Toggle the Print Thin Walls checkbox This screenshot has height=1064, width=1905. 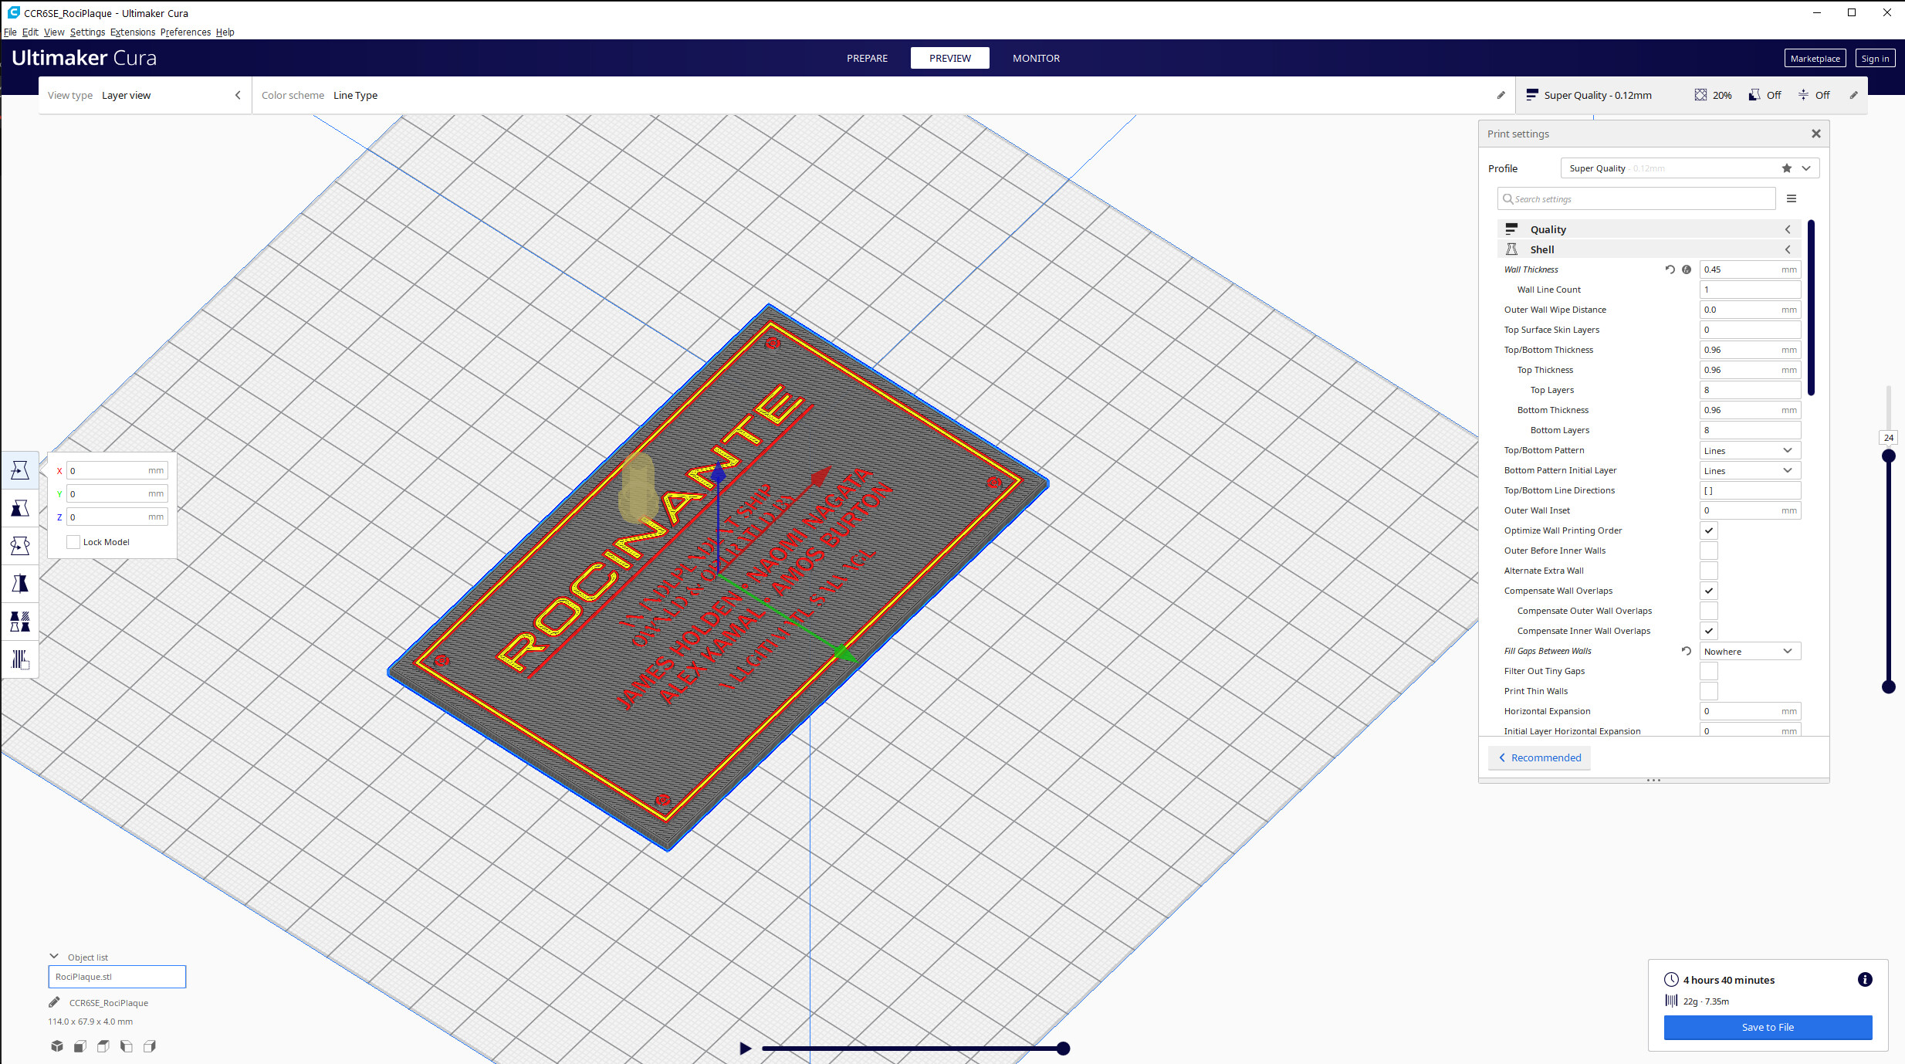[x=1709, y=691]
